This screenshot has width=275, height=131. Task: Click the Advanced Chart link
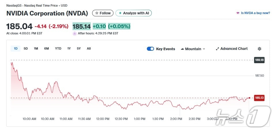tap(234, 49)
